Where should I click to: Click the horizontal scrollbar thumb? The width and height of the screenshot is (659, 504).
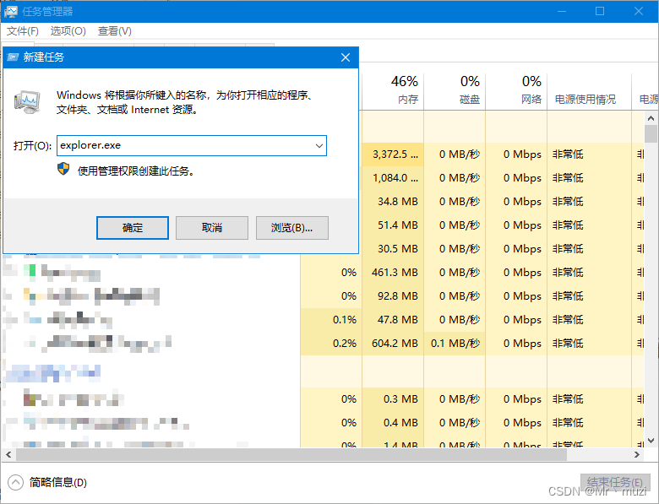click(x=291, y=454)
